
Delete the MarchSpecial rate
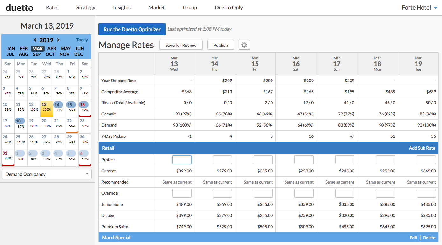[x=429, y=238]
